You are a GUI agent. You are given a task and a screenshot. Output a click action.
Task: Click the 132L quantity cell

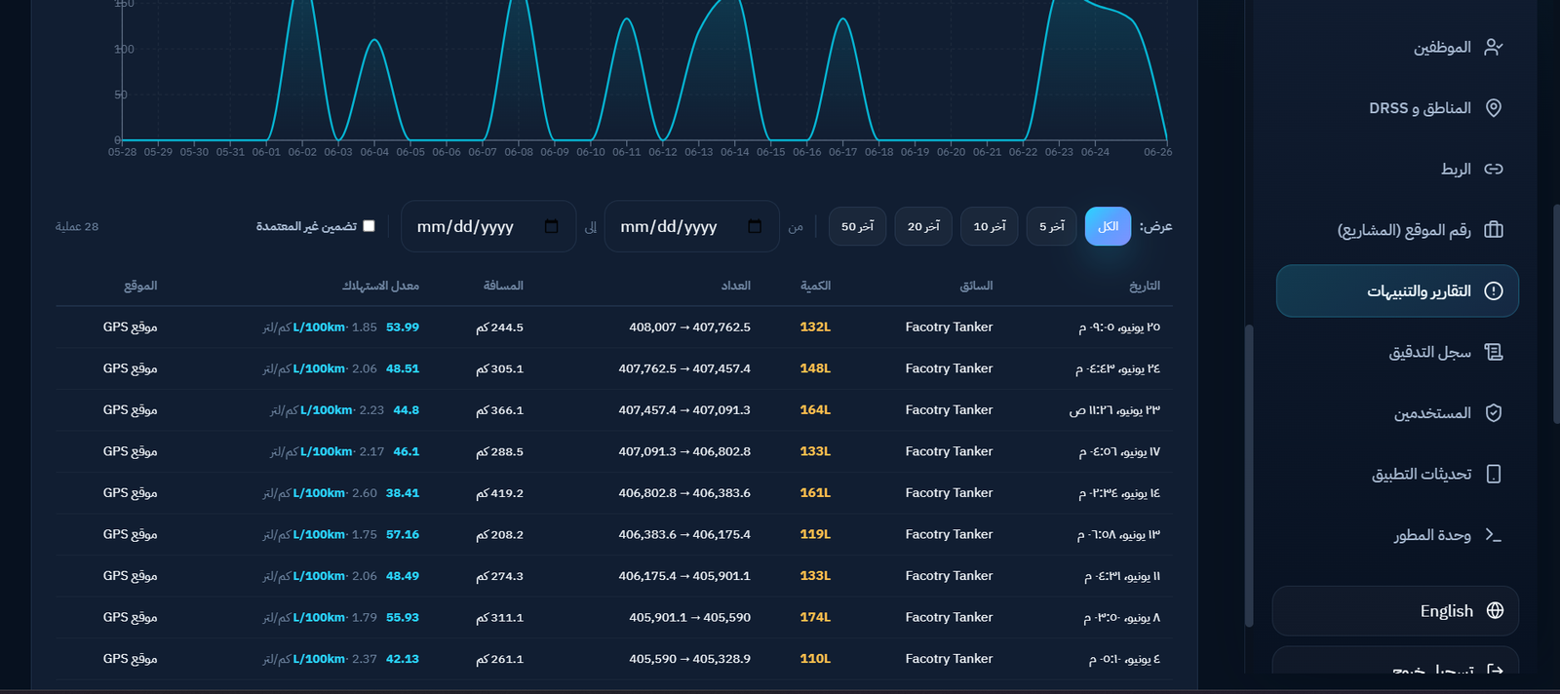coord(815,328)
